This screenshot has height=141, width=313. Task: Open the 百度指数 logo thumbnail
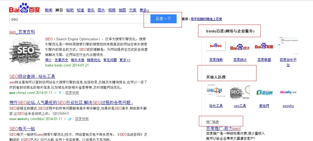click(216, 46)
